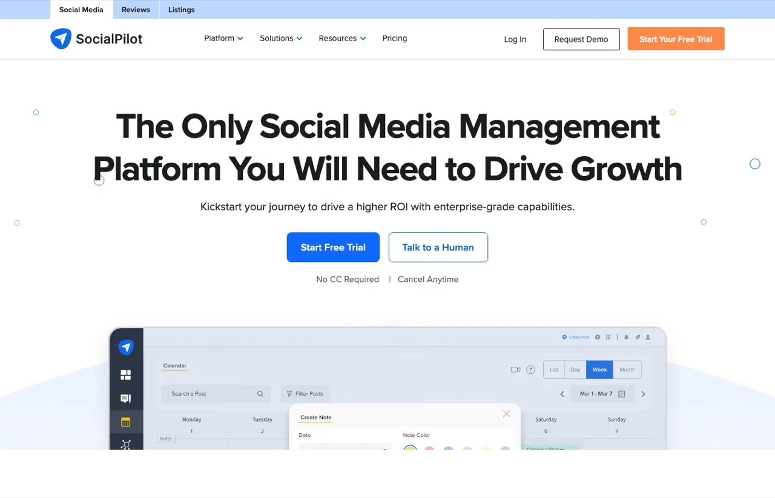Switch calendar to List view
The width and height of the screenshot is (775, 498).
pos(554,370)
